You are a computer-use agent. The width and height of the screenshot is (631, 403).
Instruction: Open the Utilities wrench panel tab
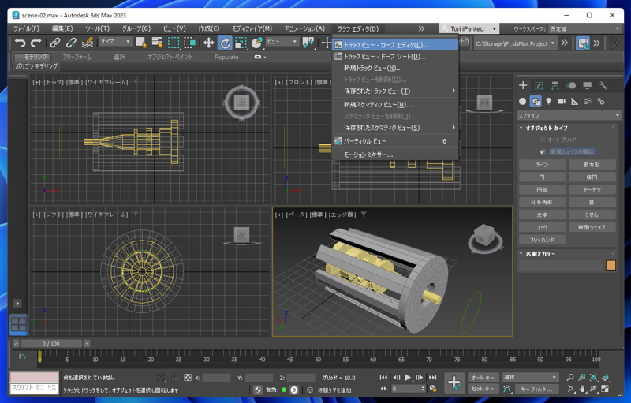(x=603, y=85)
